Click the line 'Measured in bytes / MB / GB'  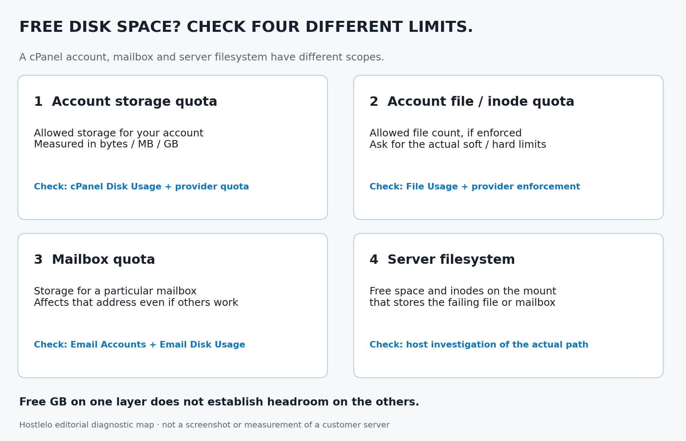[x=106, y=145]
